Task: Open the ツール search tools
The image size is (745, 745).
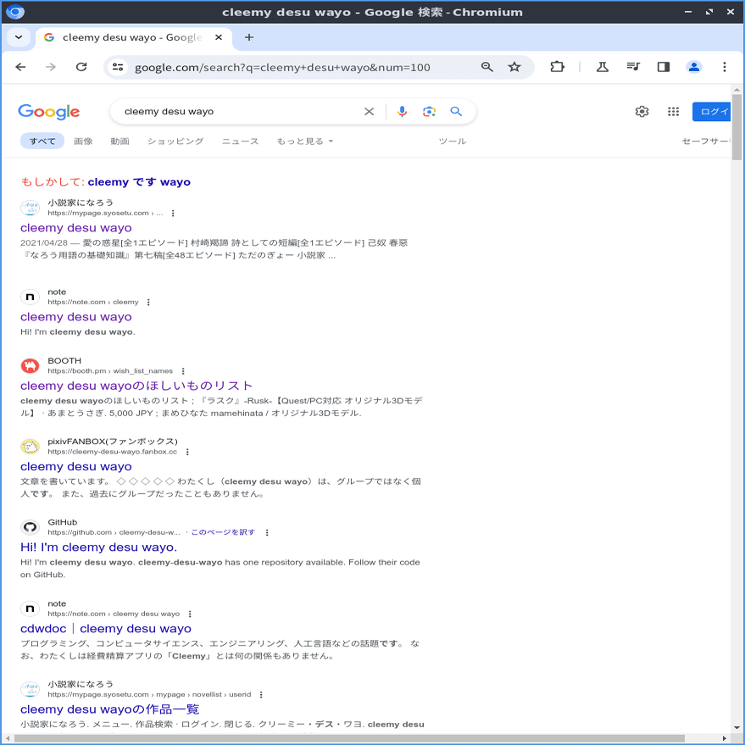Action: click(453, 141)
